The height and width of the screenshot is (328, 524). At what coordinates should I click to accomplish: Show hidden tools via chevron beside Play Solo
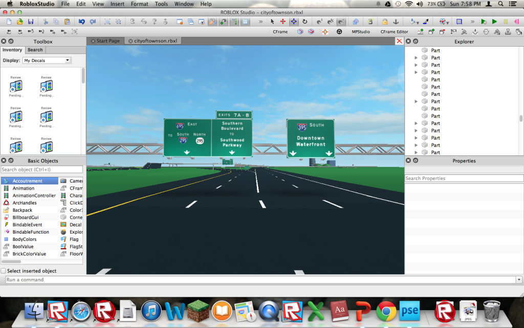(x=472, y=22)
